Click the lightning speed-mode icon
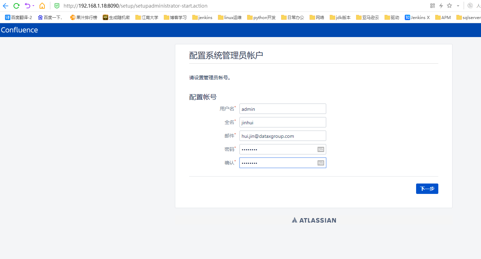 (x=441, y=6)
